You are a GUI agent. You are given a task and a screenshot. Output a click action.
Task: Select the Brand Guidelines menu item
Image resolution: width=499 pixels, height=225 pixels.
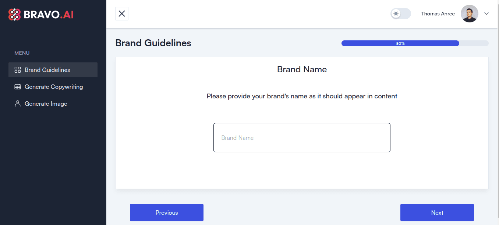point(47,70)
